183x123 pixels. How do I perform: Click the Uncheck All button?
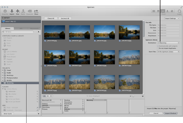click(x=65, y=18)
